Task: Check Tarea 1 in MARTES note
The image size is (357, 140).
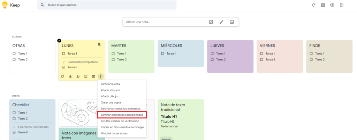Action: click(x=113, y=53)
